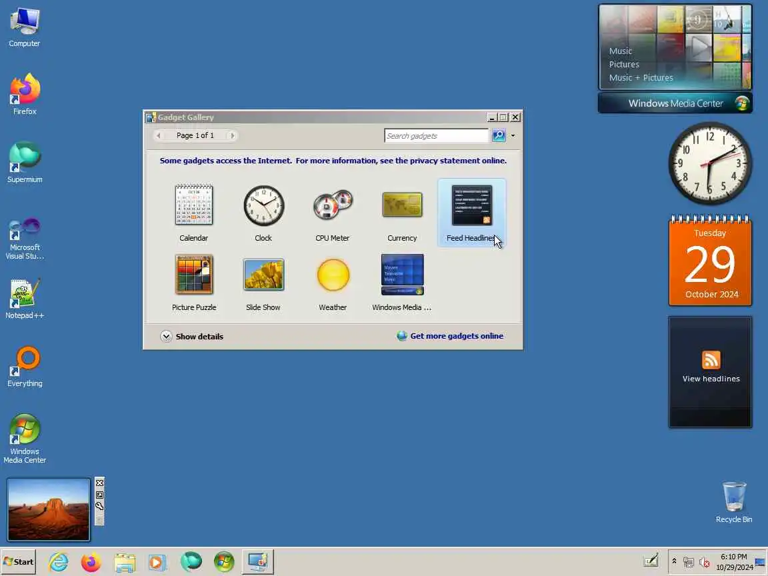Open Get more gadgets online link

(x=450, y=336)
